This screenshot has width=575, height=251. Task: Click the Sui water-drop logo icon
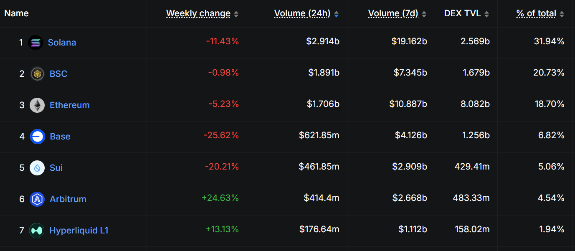point(37,168)
